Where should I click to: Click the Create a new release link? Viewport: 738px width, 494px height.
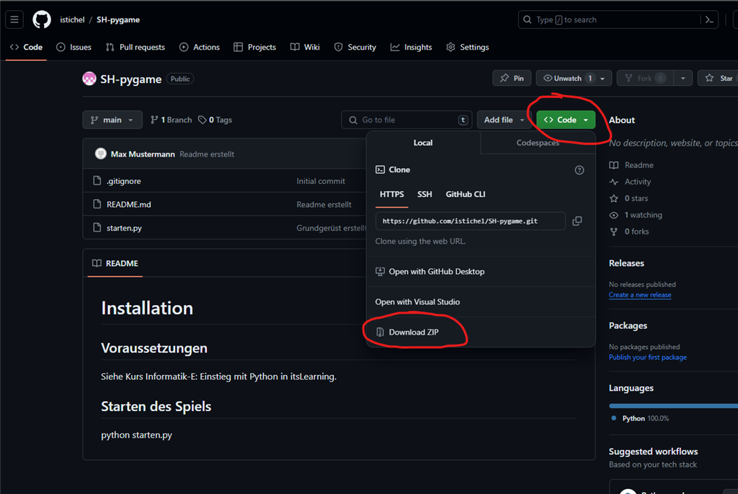639,295
